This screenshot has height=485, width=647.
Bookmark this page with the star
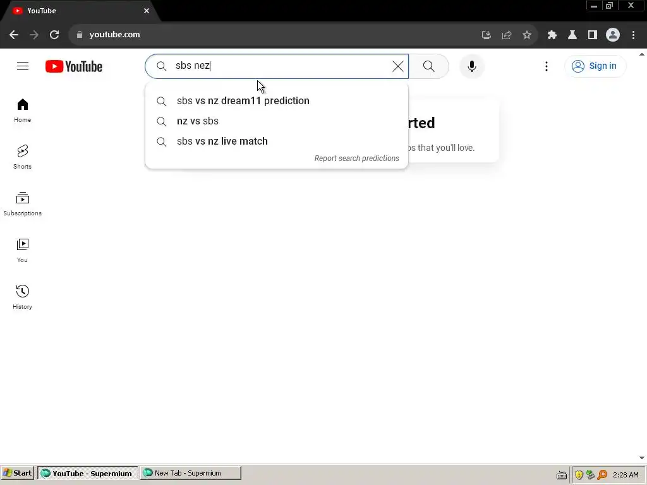click(527, 35)
